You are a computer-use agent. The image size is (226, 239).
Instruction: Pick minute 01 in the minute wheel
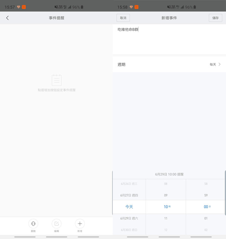(x=206, y=218)
